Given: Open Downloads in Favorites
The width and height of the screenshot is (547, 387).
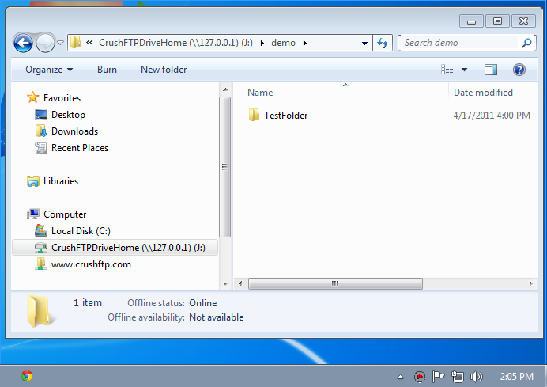Looking at the screenshot, I should (x=74, y=131).
